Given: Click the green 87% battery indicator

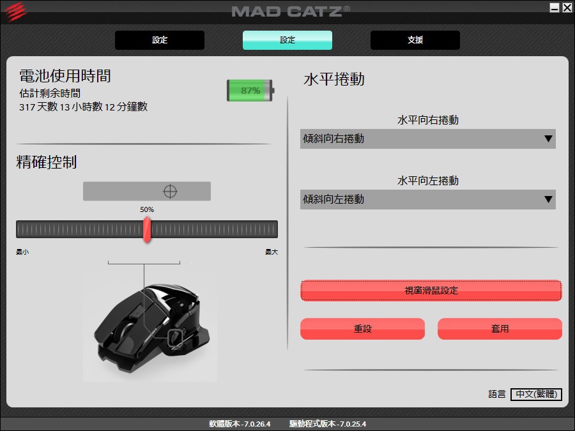Looking at the screenshot, I should click(250, 91).
